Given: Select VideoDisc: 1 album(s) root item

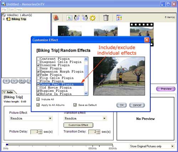Looking at the screenshot, I should (19, 15).
